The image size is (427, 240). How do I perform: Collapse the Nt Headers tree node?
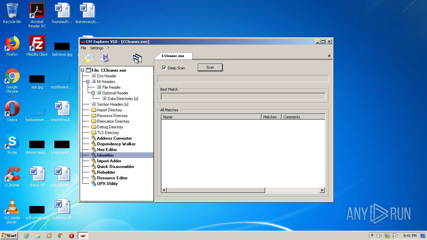coord(88,82)
